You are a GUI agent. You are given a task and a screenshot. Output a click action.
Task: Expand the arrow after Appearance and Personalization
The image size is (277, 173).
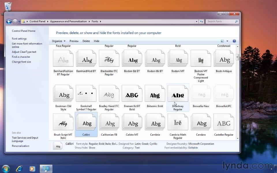[x=89, y=21]
